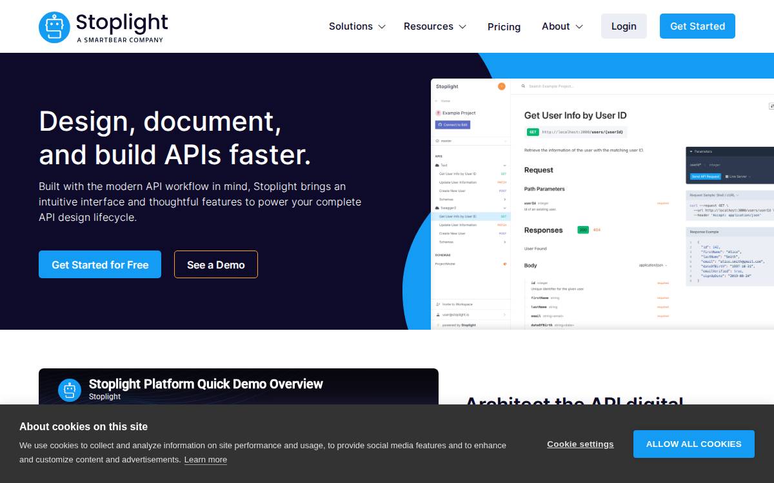774x483 pixels.
Task: Expand the About dropdown
Action: [x=562, y=26]
